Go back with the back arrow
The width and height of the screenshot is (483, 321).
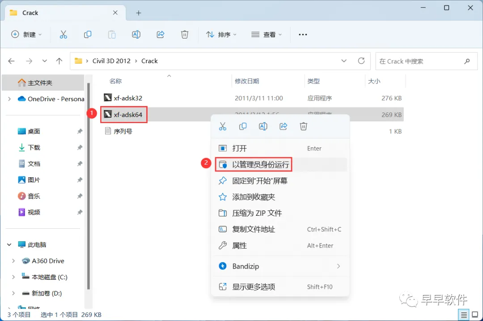(x=11, y=61)
